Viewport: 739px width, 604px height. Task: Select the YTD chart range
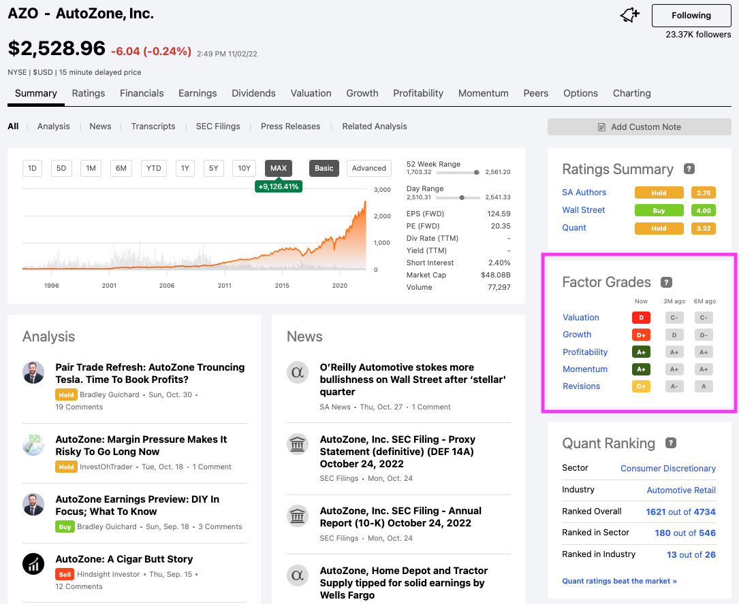(x=154, y=168)
